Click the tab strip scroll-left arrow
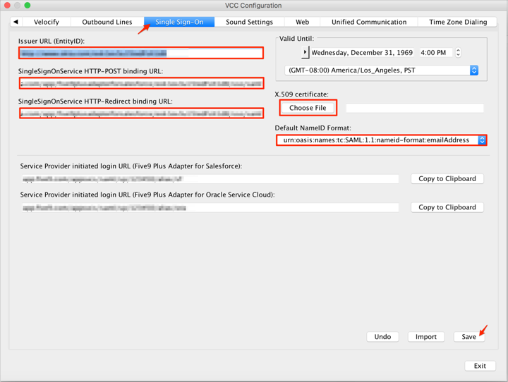Screen dimensions: 508x382 [16, 22]
